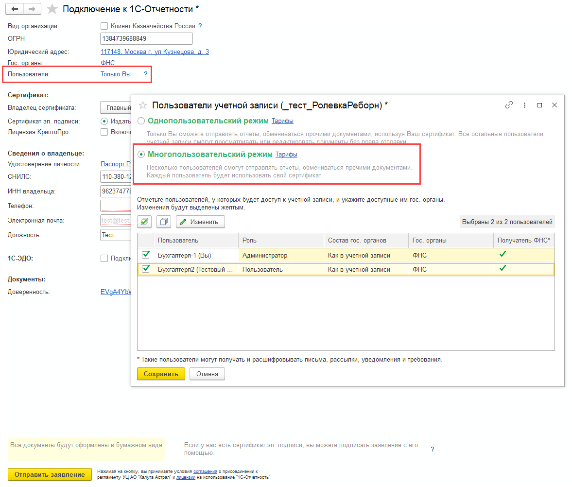Click the uncheck all users icon

pyautogui.click(x=164, y=222)
